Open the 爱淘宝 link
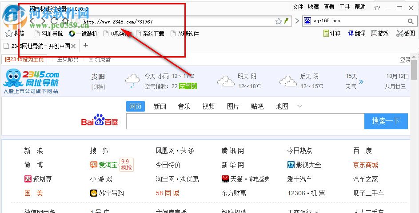419x213 pixels. tap(104, 165)
